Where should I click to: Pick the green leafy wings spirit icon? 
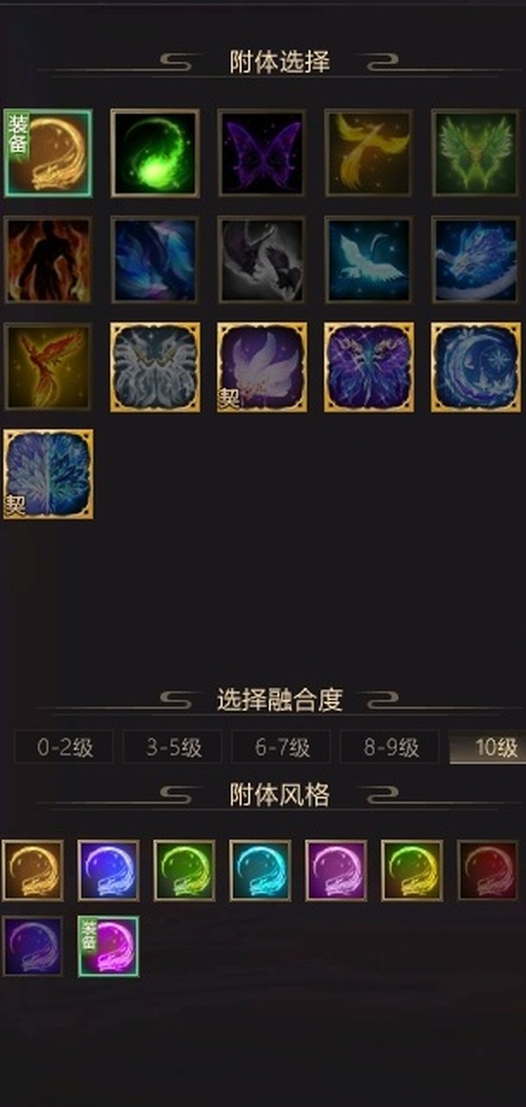point(475,153)
